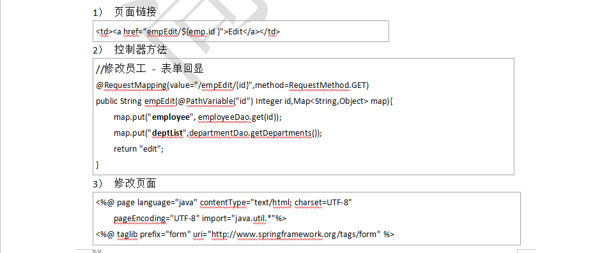The image size is (609, 253).
Task: Click the Edit link text in anchor tag
Action: point(235,32)
